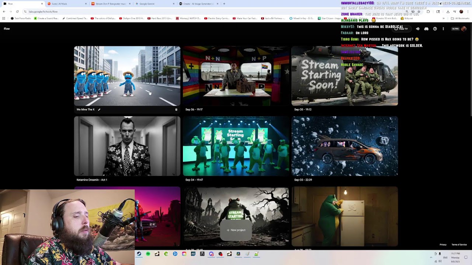Open the Combined Speed Te... bookmark
The image size is (472, 265).
pos(75,18)
